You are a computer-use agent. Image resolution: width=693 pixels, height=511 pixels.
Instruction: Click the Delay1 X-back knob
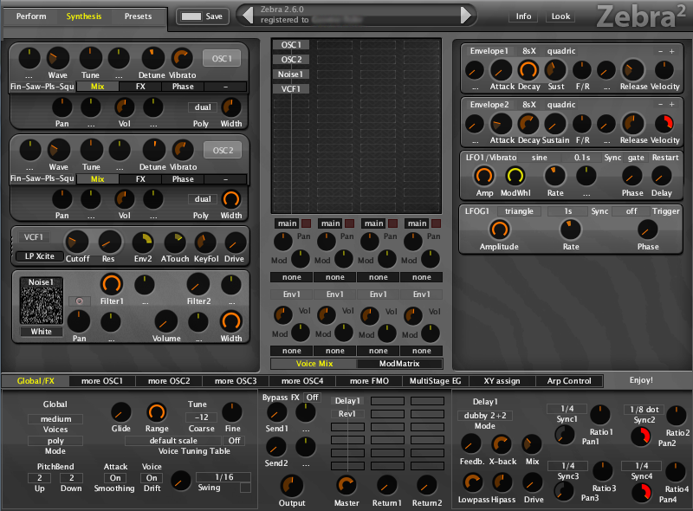point(502,444)
